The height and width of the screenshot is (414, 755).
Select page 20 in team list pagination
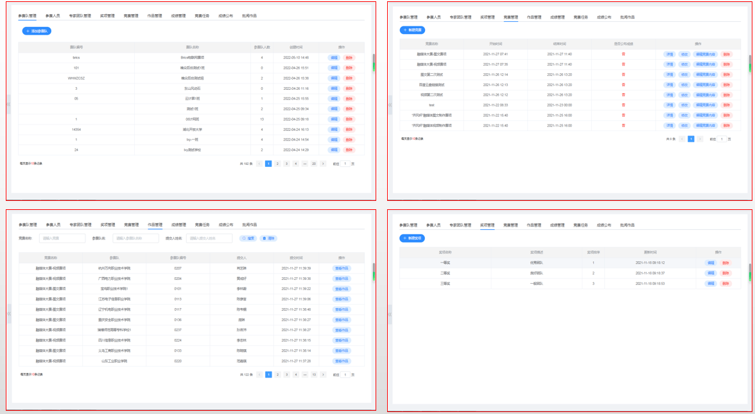313,164
